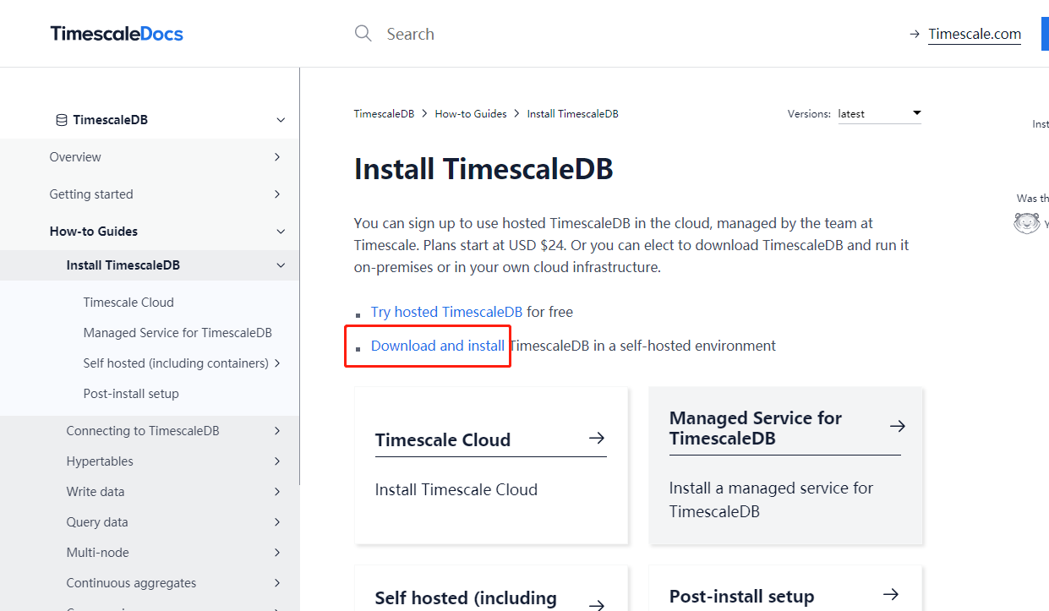Open Multi-node in the sidebar

(98, 553)
